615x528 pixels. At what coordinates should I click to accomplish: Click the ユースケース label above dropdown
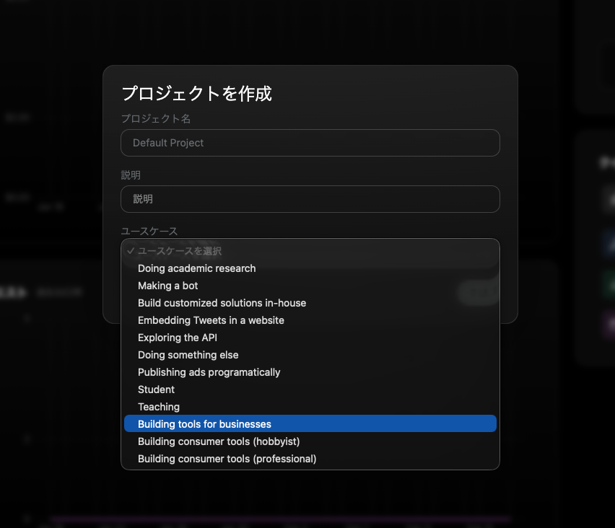pyautogui.click(x=149, y=231)
